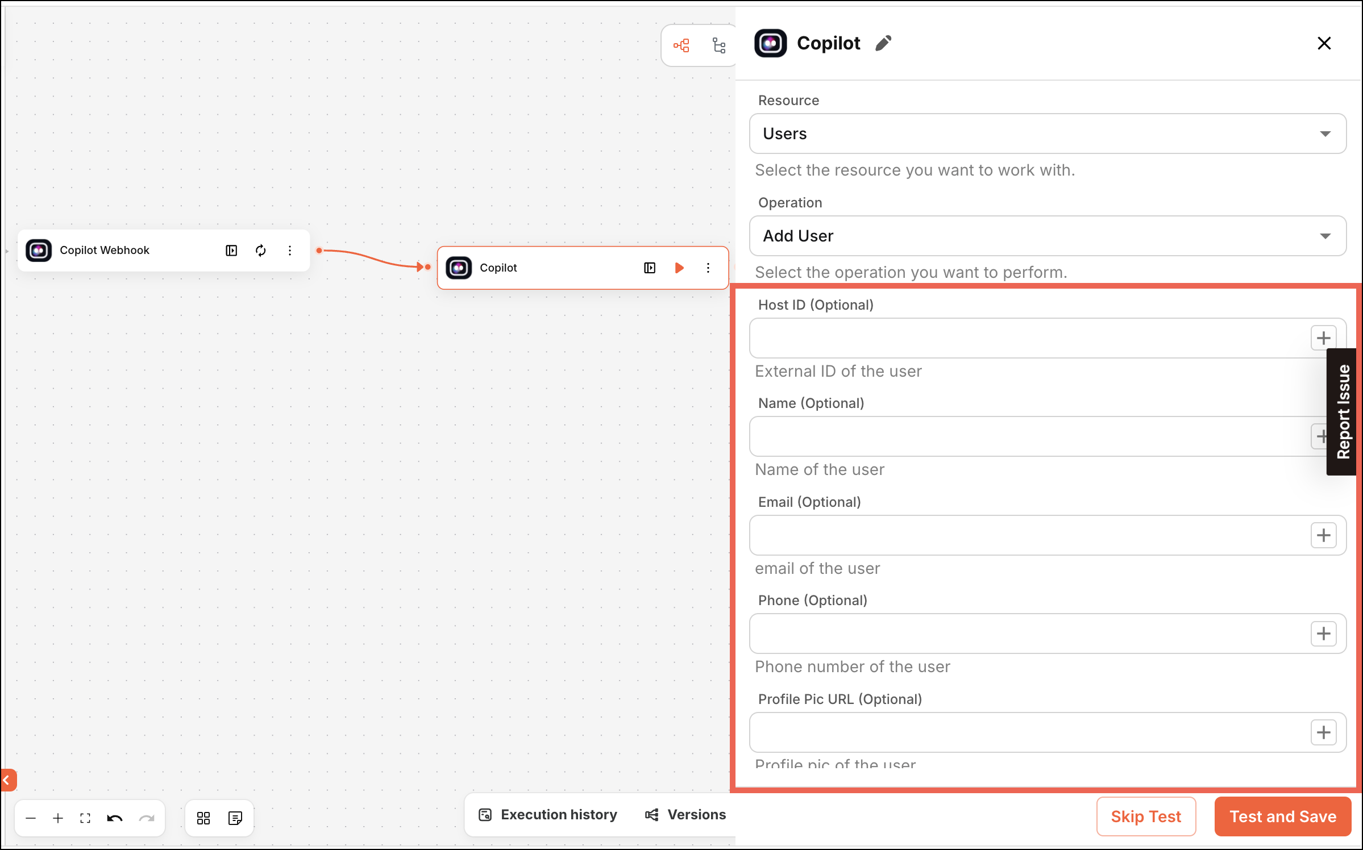The image size is (1363, 850).
Task: Open the Report Issue side tab
Action: 1343,412
